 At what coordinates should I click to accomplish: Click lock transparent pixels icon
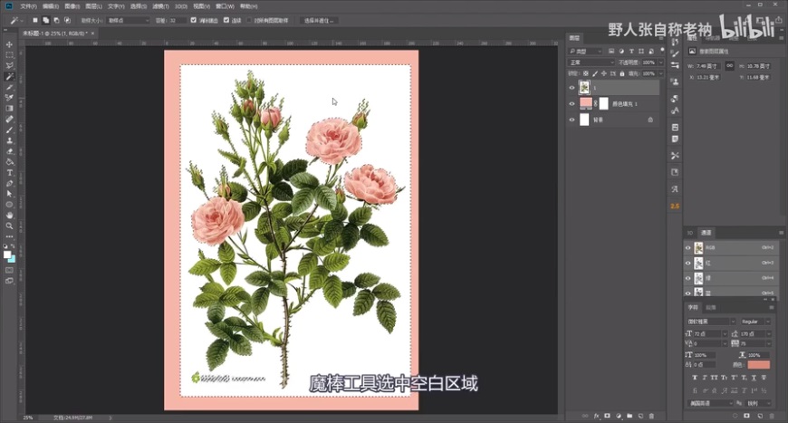(586, 73)
